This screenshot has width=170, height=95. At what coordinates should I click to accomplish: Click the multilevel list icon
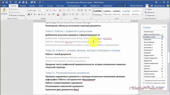point(73,10)
